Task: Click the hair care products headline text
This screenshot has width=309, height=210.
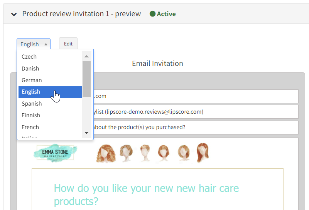Action: coord(147,194)
